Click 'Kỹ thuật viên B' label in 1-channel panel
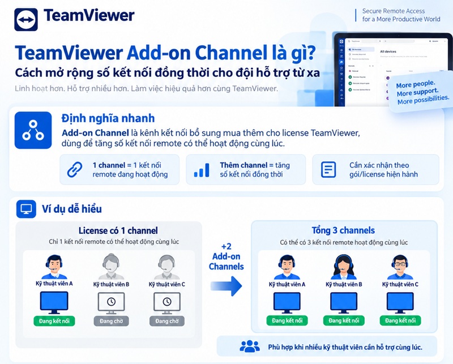Screen dimensions: 453x364 [x=111, y=284]
